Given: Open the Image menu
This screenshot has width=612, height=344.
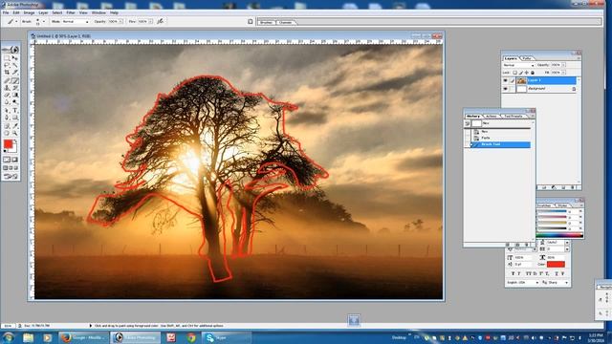Looking at the screenshot, I should [x=29, y=12].
